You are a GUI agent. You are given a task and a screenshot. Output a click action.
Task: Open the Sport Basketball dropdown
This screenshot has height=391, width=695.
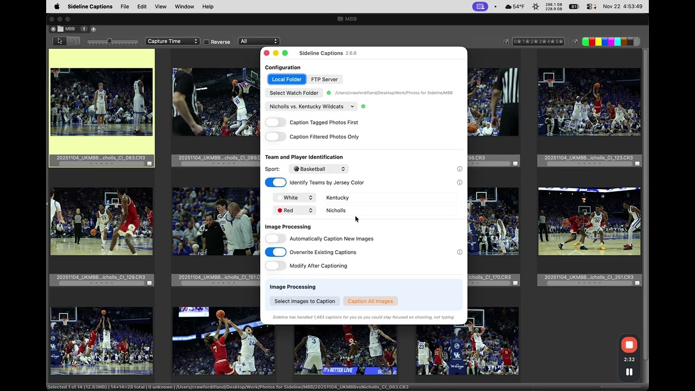(319, 169)
